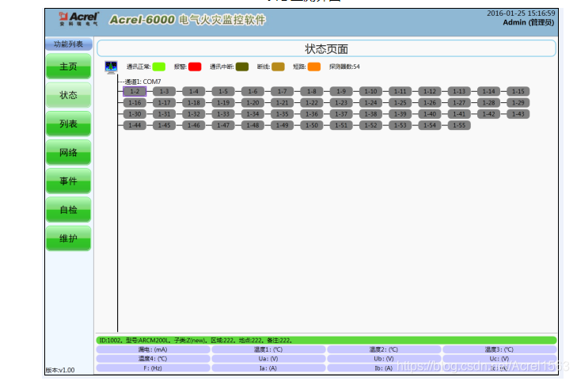577x381 pixels.
Task: Select detector node 1-5
Action: [x=223, y=91]
